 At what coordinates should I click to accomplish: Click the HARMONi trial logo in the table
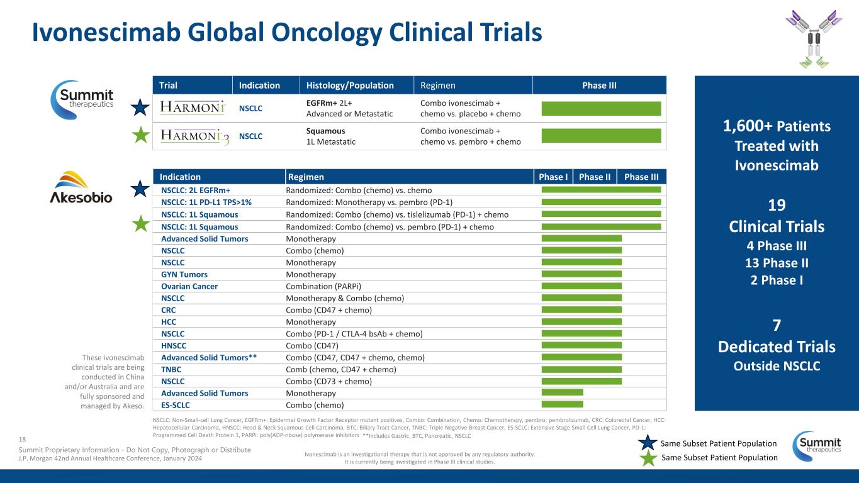click(x=192, y=108)
